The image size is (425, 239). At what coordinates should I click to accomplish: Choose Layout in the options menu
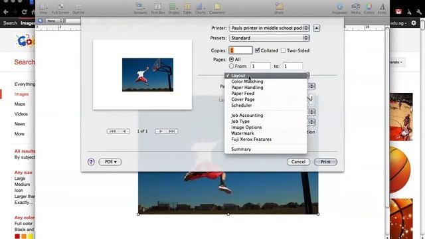(266, 76)
